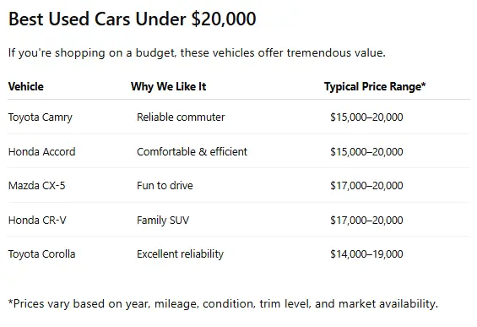Screen dimensions: 477x327
Task: Click the Mazda CX-5 price $17,000–20,000
Action: tap(366, 185)
